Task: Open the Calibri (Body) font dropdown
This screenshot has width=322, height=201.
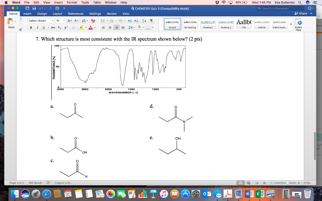Action: tap(41, 21)
